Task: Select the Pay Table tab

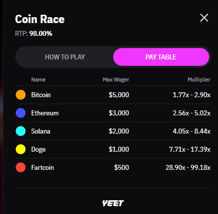Action: [x=161, y=57]
